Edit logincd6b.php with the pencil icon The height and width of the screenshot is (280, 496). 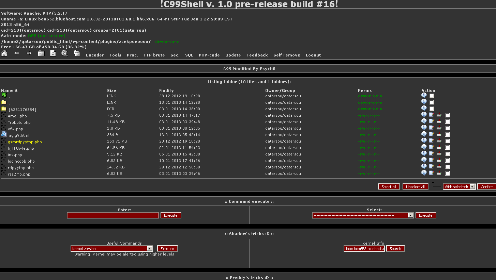pyautogui.click(x=432, y=160)
